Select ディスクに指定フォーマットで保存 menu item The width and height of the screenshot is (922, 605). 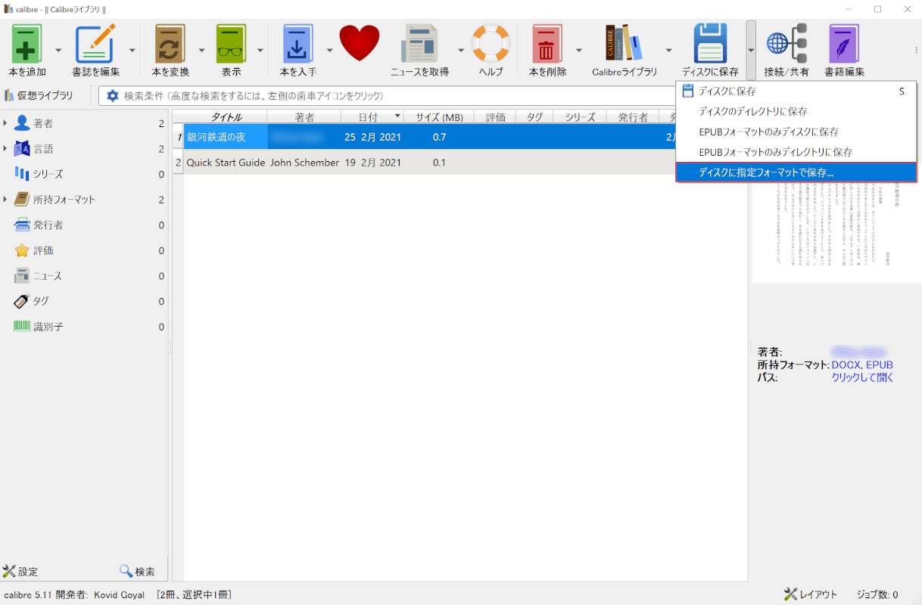tap(765, 172)
